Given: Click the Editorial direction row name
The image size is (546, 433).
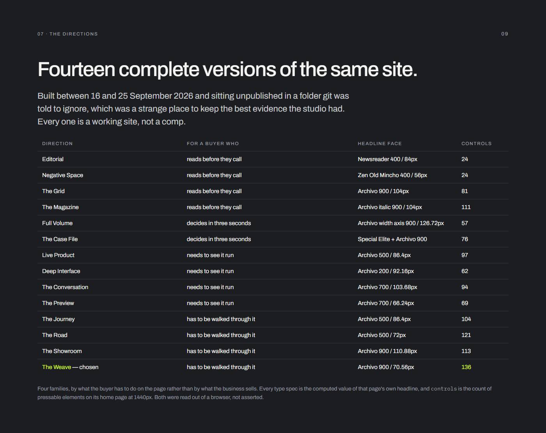Looking at the screenshot, I should tap(53, 159).
